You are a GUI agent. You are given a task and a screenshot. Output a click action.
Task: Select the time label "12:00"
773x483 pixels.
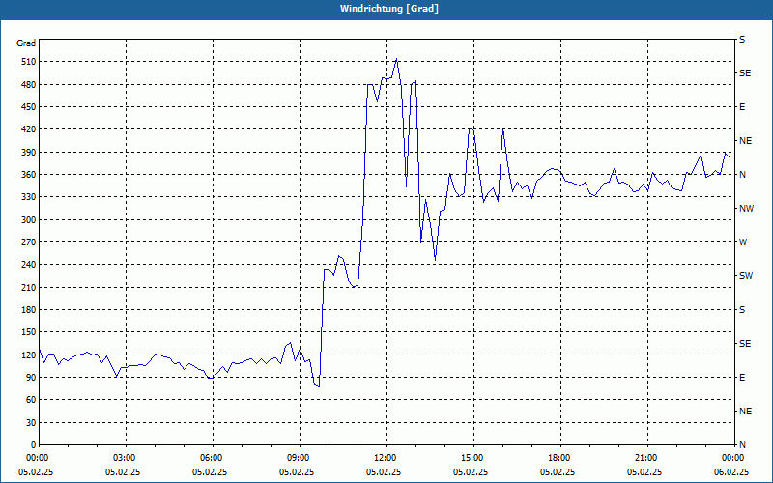click(384, 458)
